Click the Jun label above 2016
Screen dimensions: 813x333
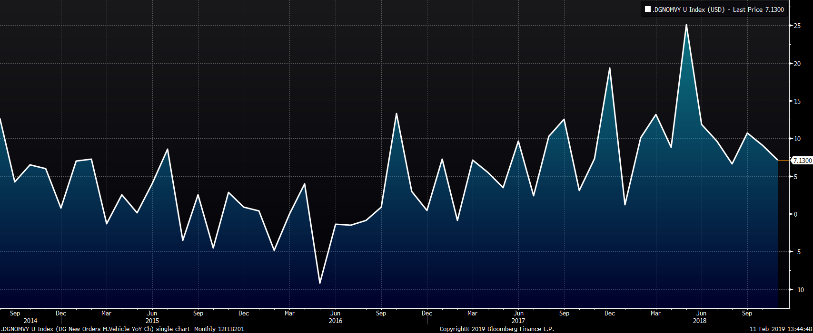click(x=336, y=314)
